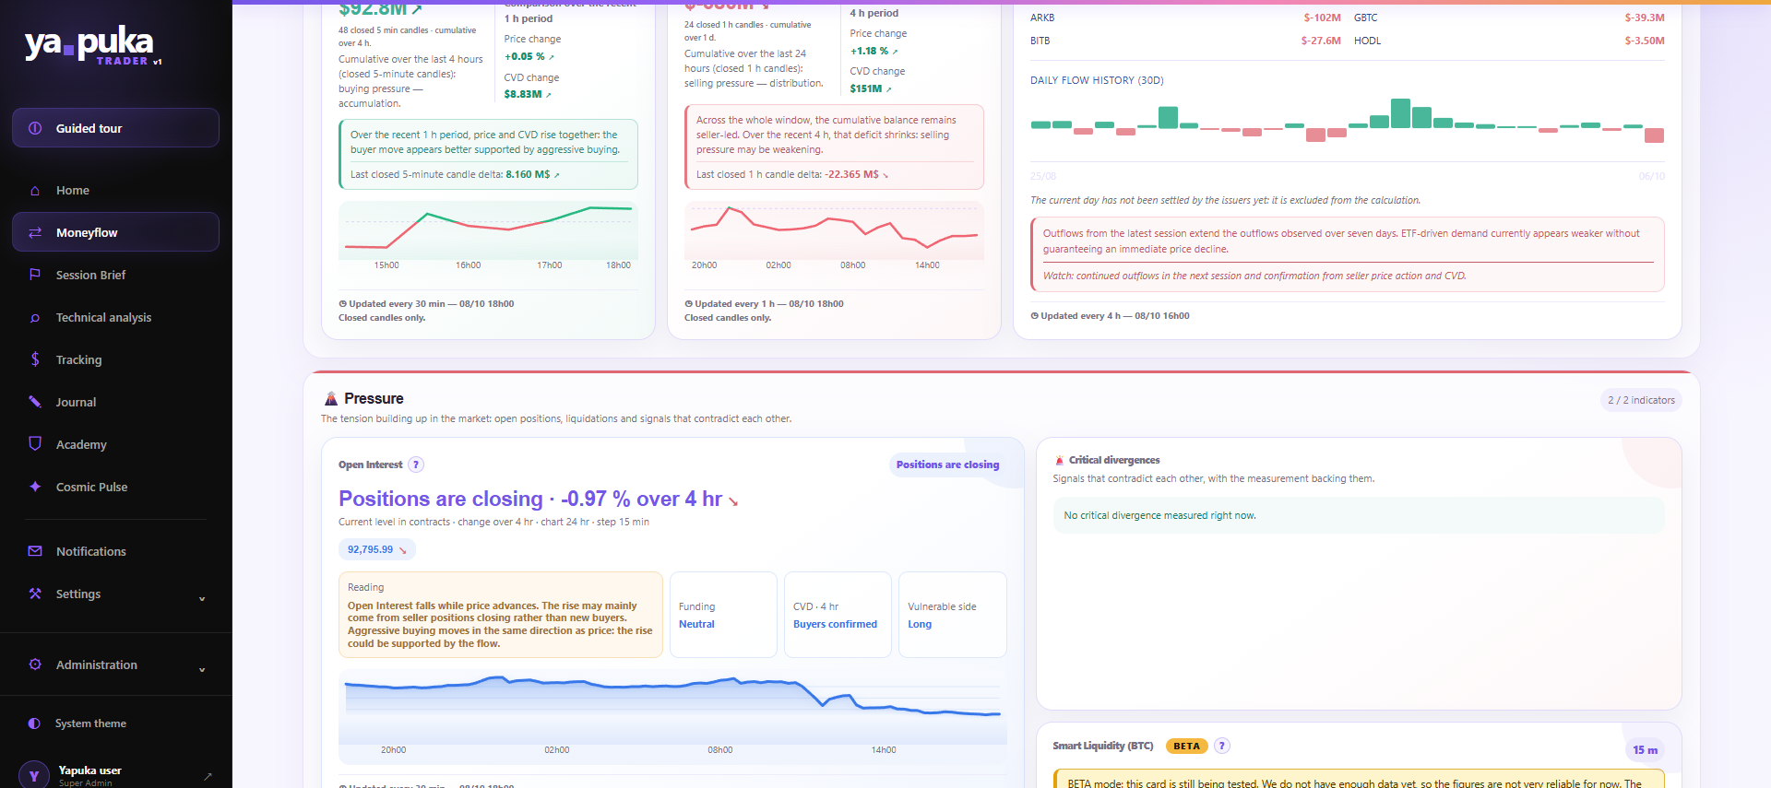Image resolution: width=1771 pixels, height=788 pixels.
Task: Click the Open Interest help question mark
Action: click(416, 465)
